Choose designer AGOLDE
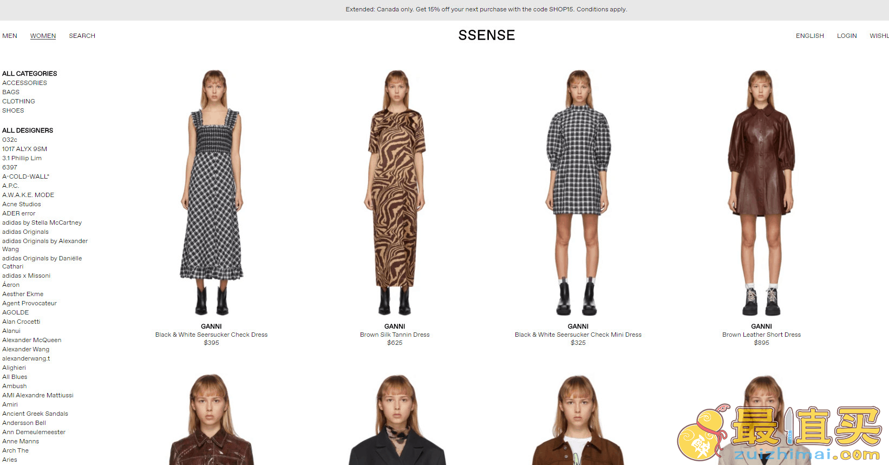The image size is (889, 465). [x=16, y=312]
